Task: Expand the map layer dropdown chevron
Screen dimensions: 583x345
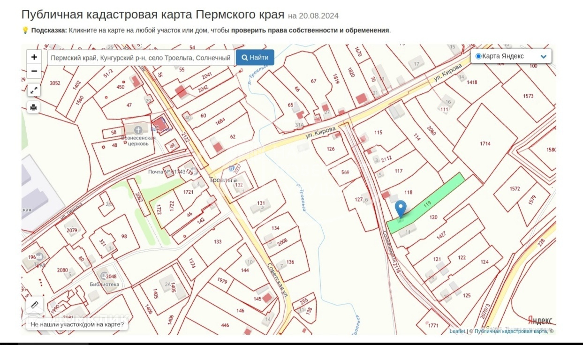Action: [x=544, y=57]
